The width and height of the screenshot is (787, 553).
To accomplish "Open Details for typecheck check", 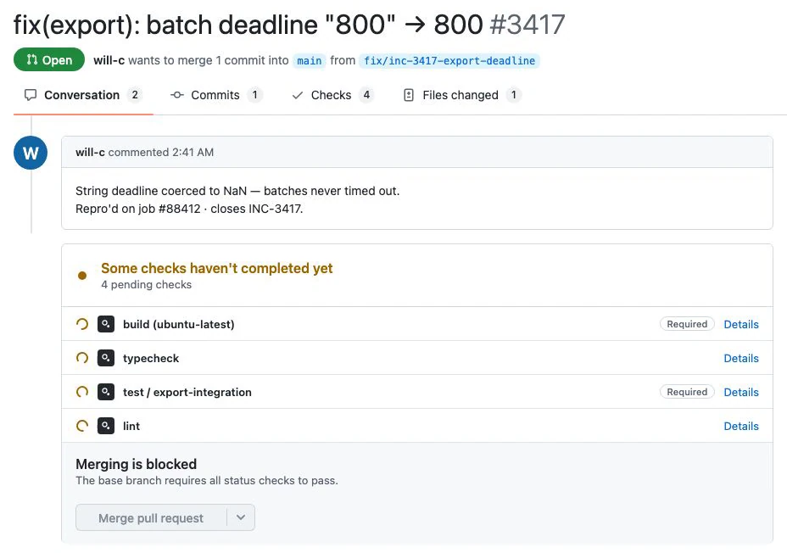I will pyautogui.click(x=741, y=358).
